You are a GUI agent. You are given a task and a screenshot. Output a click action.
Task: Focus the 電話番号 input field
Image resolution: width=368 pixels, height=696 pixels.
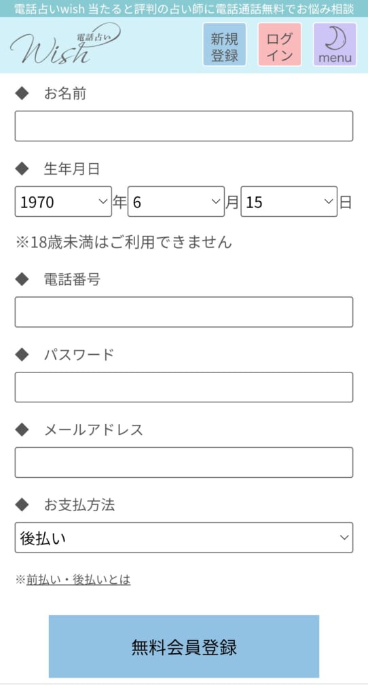click(x=184, y=312)
